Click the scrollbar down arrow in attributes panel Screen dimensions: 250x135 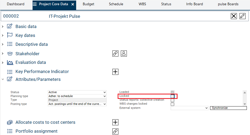tap(245, 104)
